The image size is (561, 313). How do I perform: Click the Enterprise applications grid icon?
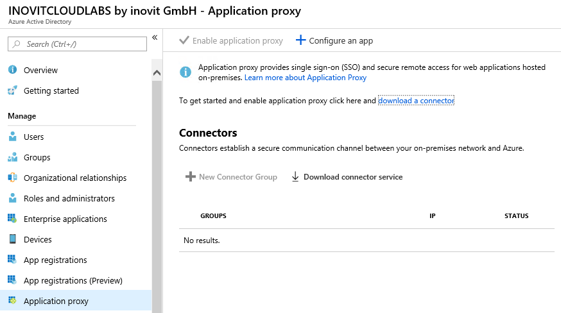click(13, 219)
